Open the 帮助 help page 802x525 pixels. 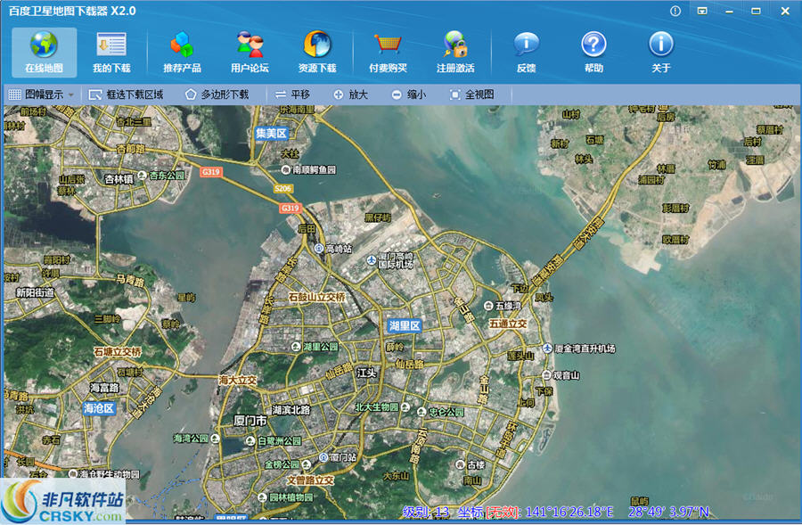pyautogui.click(x=593, y=53)
